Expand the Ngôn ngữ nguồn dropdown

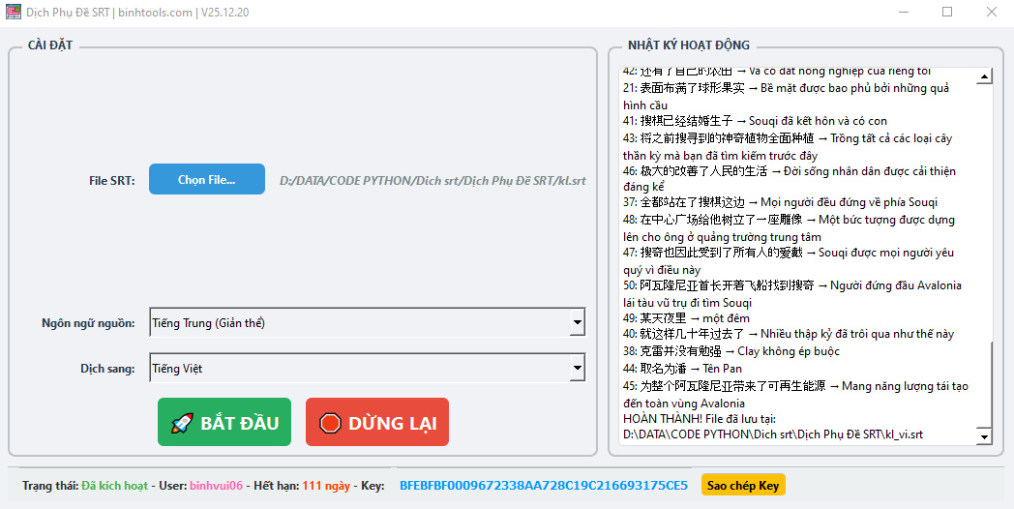[578, 322]
